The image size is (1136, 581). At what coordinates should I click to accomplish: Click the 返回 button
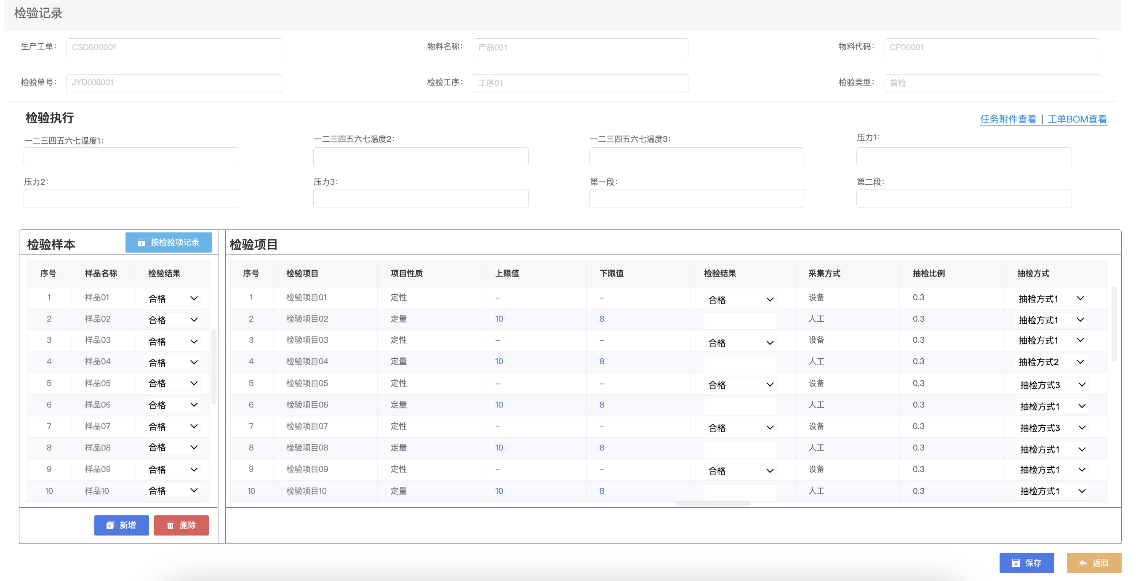(1093, 563)
